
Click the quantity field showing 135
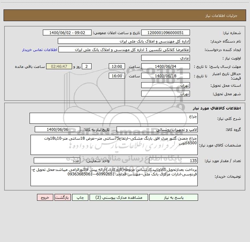click(173, 160)
